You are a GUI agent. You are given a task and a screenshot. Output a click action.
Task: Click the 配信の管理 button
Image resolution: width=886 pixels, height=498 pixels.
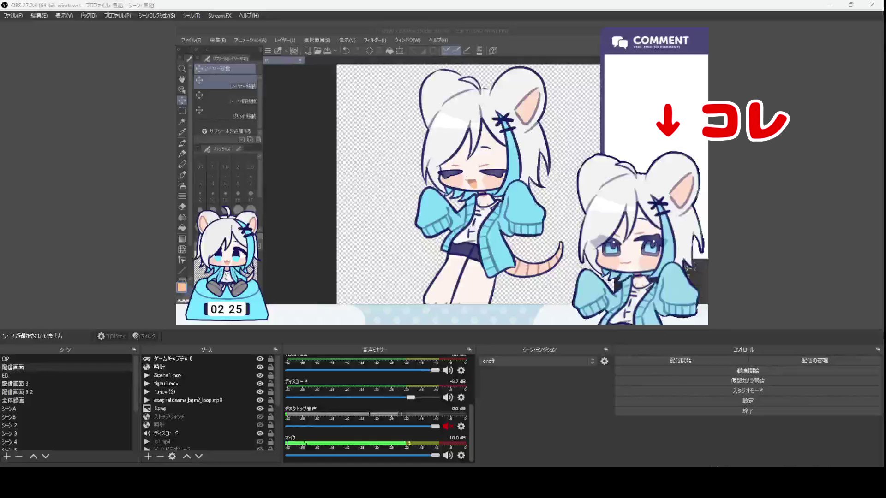point(814,361)
